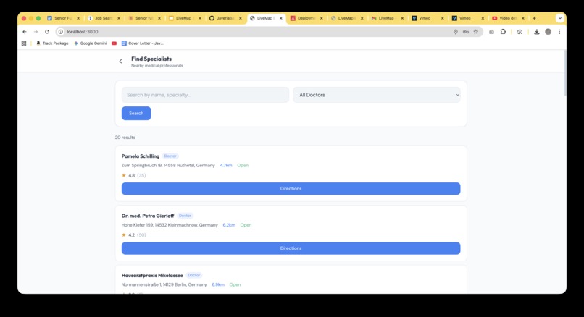This screenshot has width=584, height=317.
Task: Go back with the Find Specialists arrow
Action: [120, 62]
